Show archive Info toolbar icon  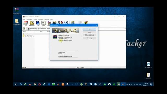click(66, 22)
